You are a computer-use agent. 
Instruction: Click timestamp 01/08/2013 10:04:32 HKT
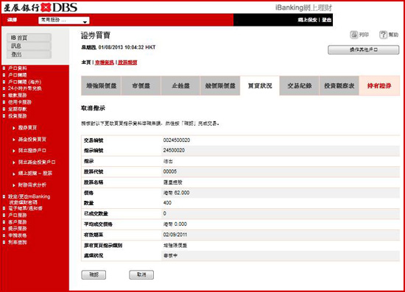[x=127, y=48]
